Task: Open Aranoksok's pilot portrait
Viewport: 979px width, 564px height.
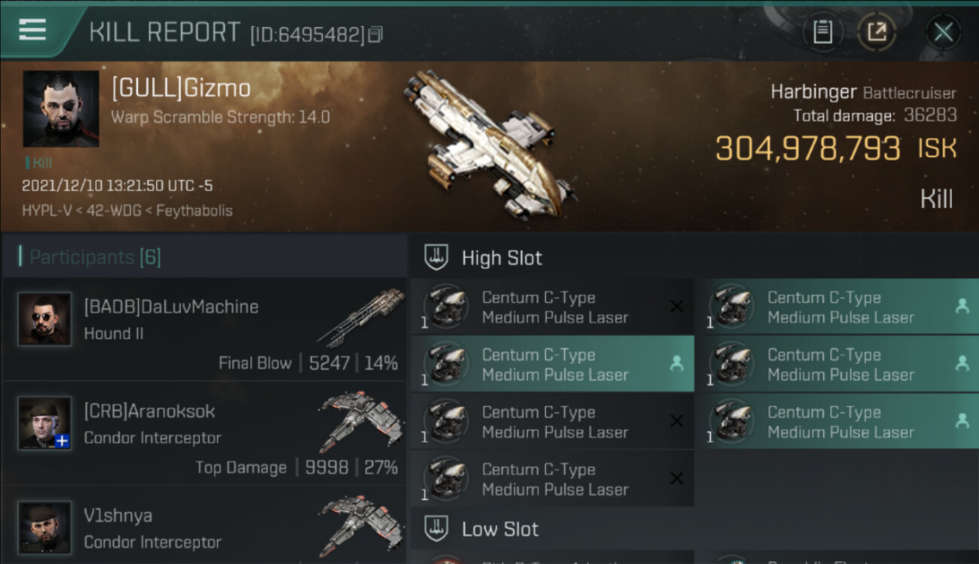Action: coord(45,423)
